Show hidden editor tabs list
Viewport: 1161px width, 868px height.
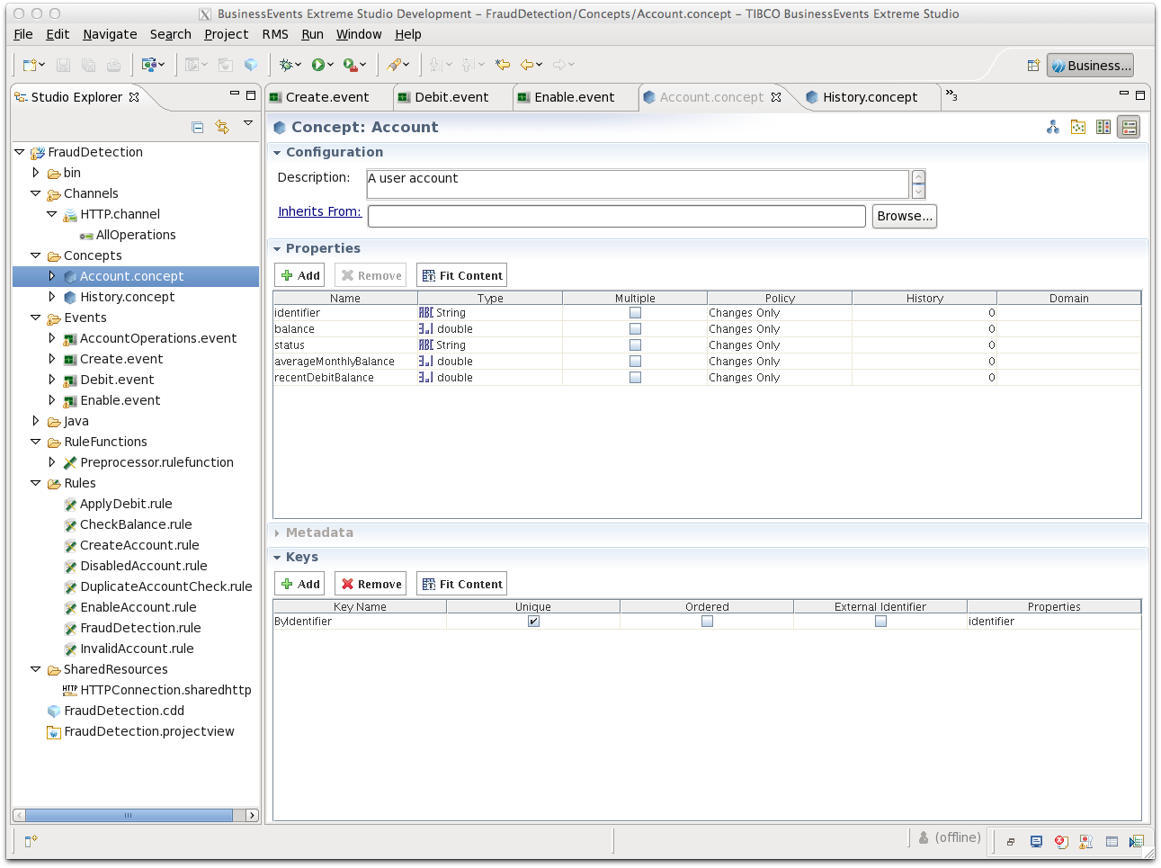click(951, 95)
